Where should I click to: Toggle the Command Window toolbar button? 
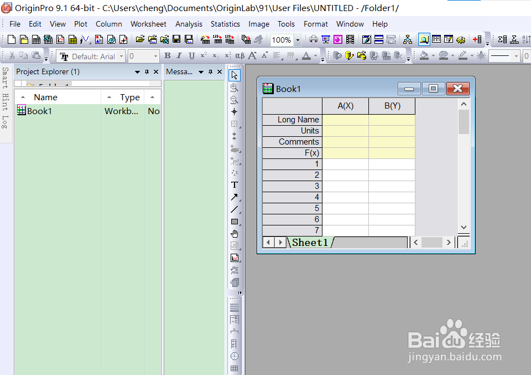tap(449, 40)
